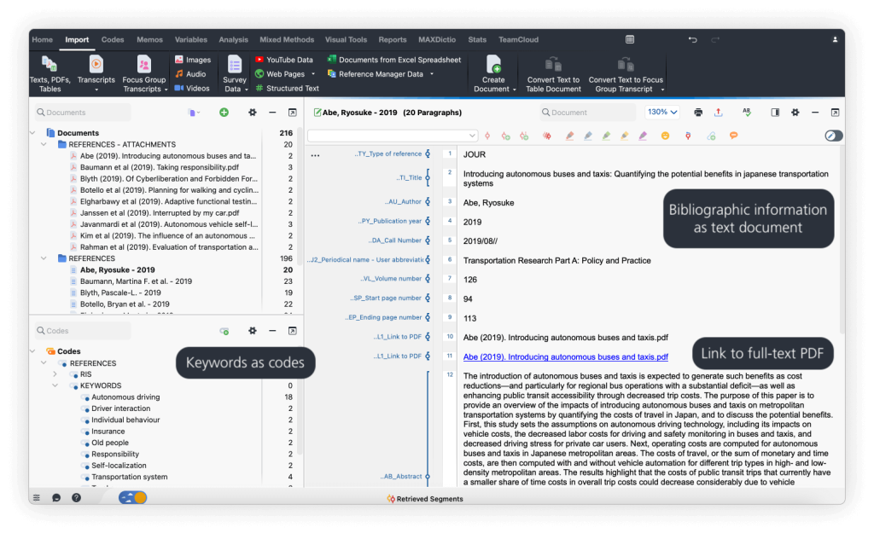Collapse the Documents root node
Viewport: 874px width, 533px height.
pos(32,133)
